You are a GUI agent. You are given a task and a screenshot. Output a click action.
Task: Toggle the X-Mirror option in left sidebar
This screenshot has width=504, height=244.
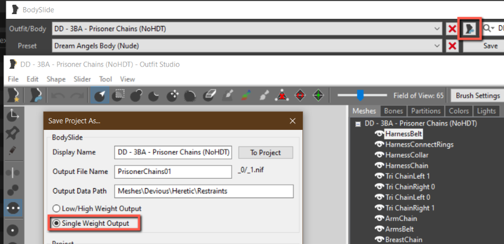point(13,173)
